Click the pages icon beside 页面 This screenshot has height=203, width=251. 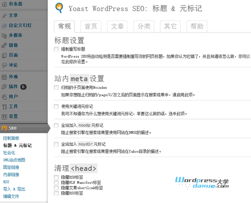point(4,55)
